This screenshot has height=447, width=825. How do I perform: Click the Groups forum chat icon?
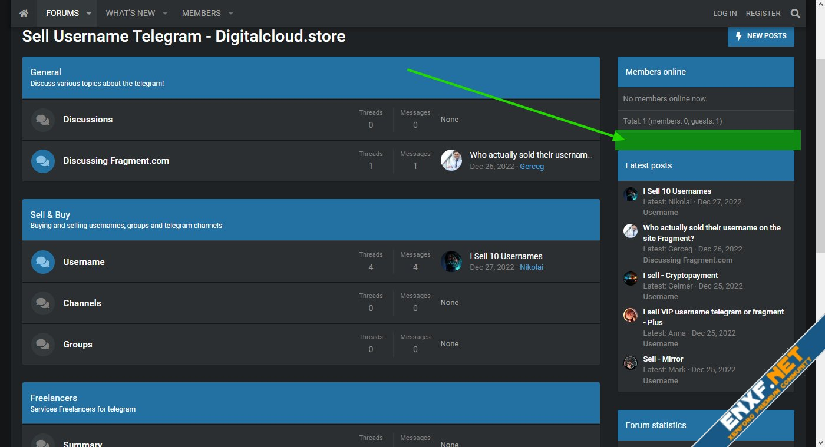pyautogui.click(x=42, y=345)
